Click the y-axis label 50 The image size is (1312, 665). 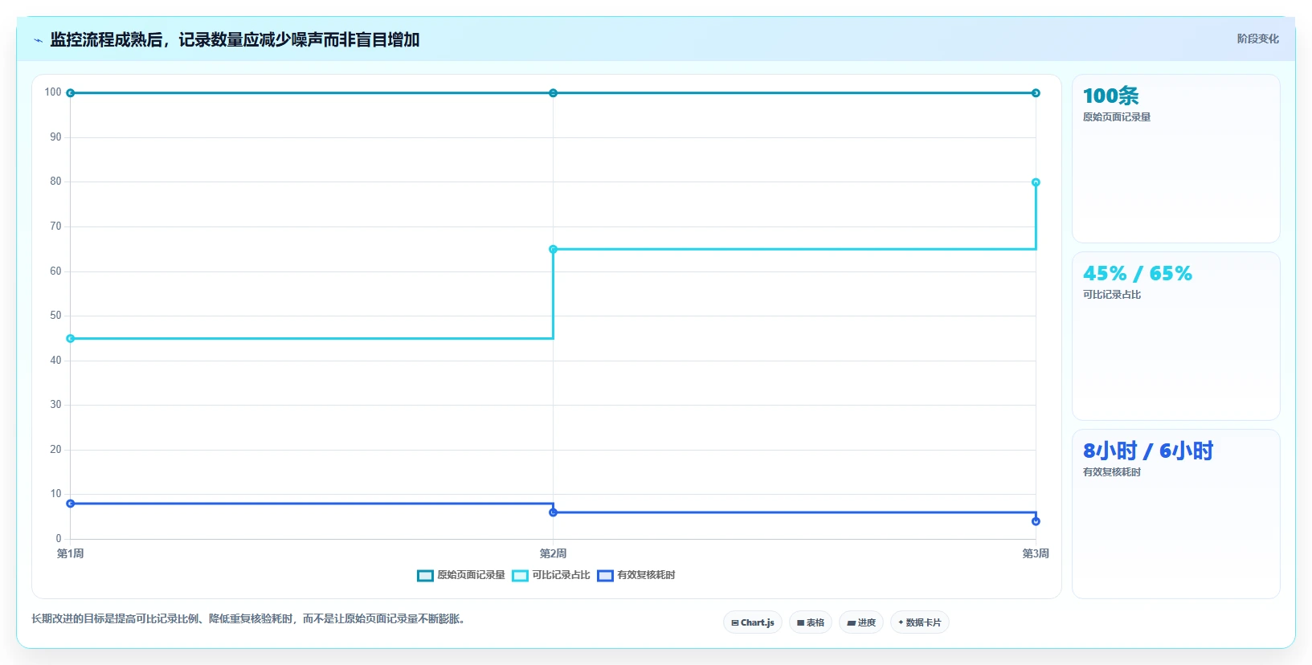tap(55, 316)
